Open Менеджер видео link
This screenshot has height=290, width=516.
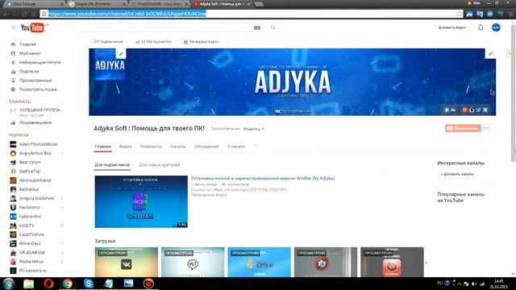[201, 42]
